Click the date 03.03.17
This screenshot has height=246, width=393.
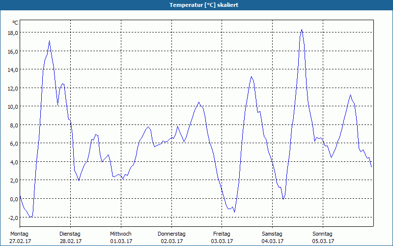(x=222, y=241)
